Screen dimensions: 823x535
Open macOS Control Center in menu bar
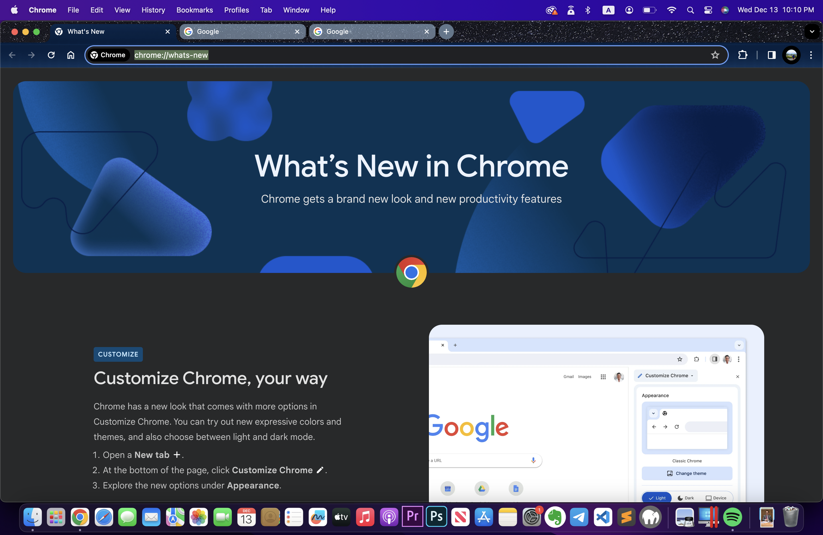click(x=708, y=10)
